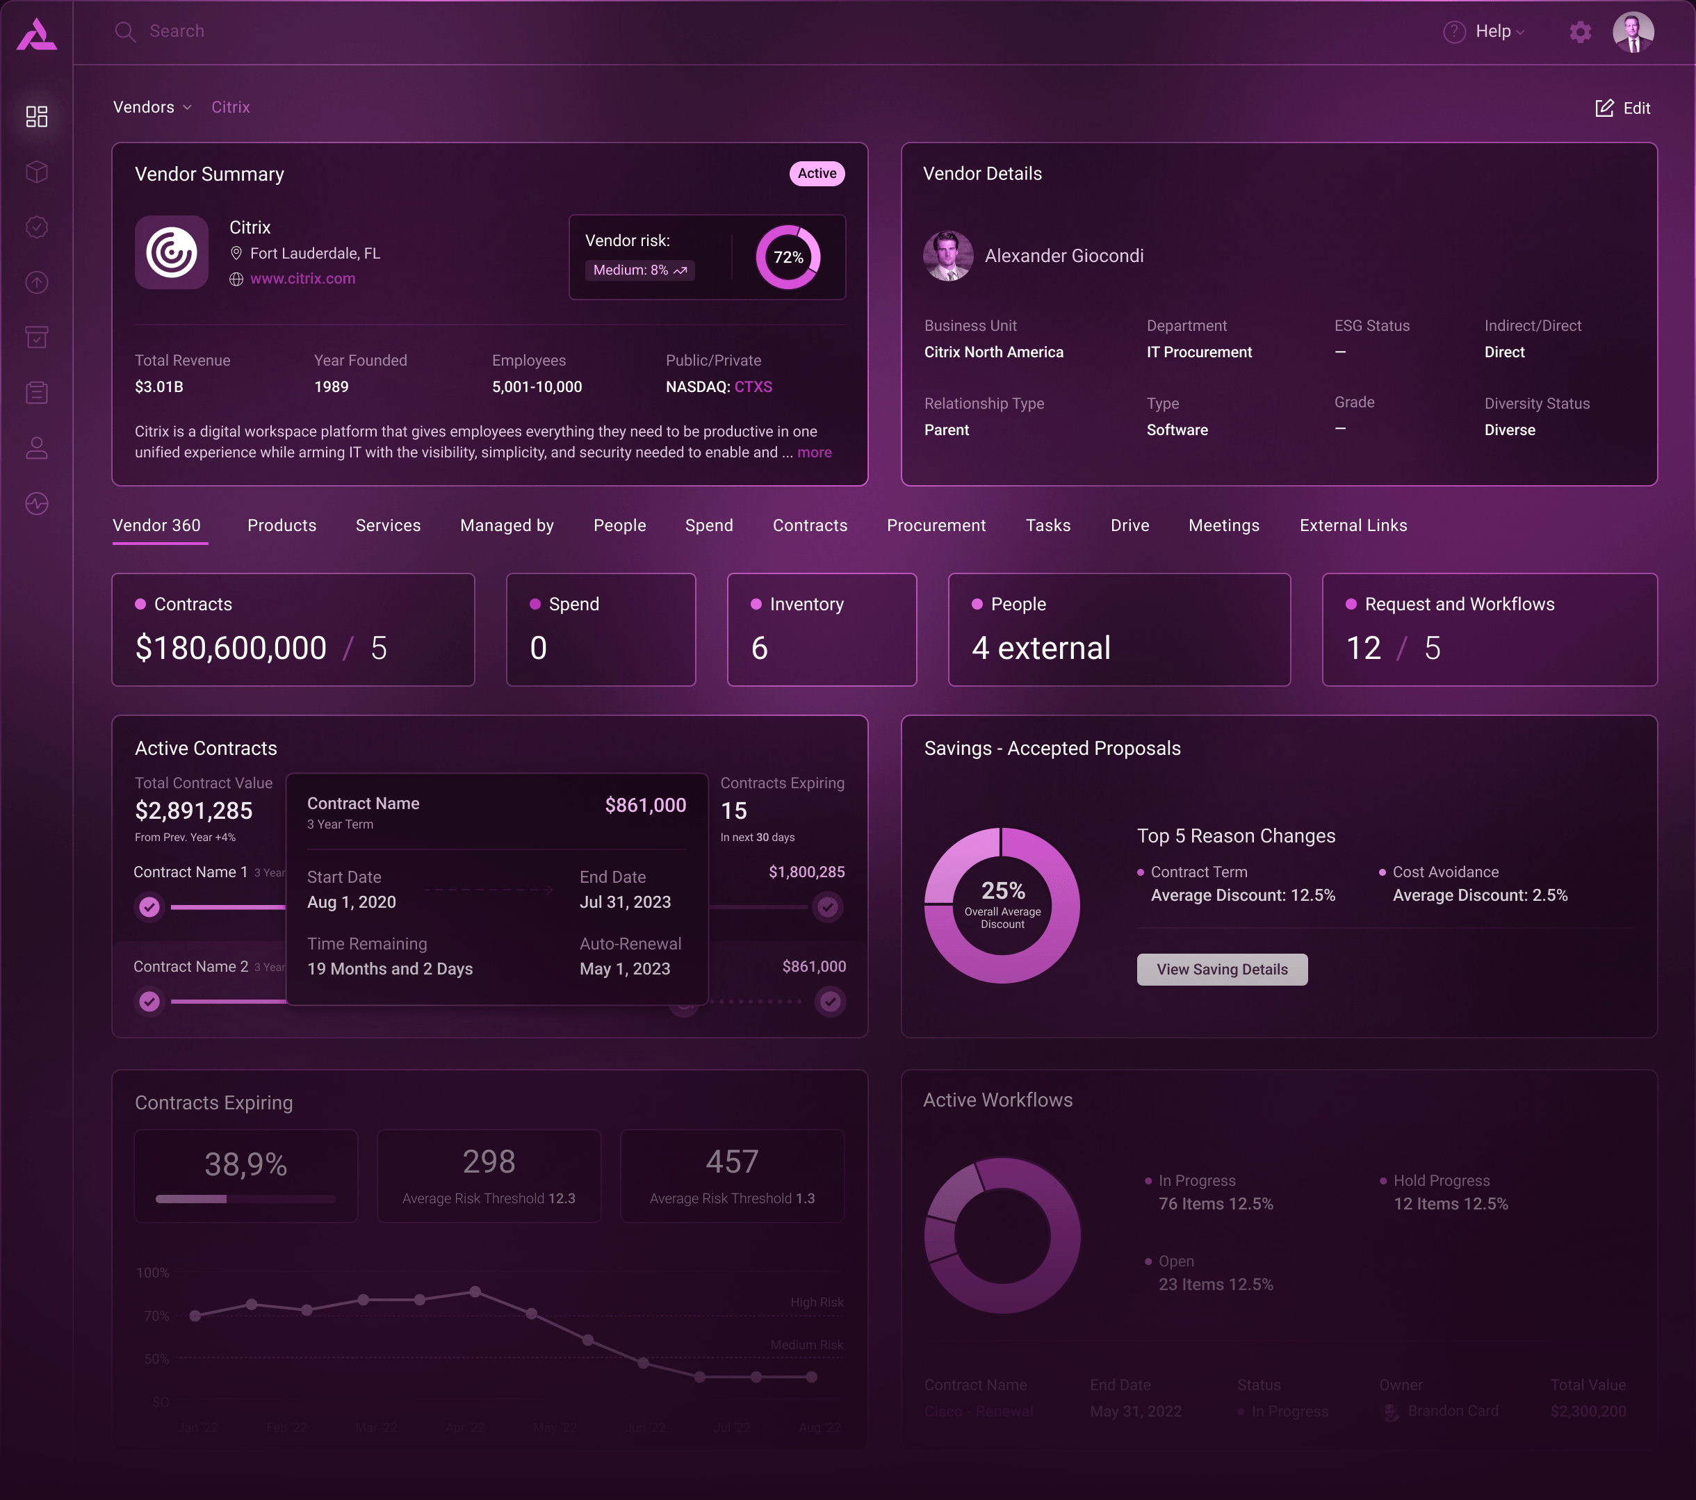Click the 25% overall discount donut chart
Image resolution: width=1696 pixels, height=1500 pixels.
(x=1002, y=905)
